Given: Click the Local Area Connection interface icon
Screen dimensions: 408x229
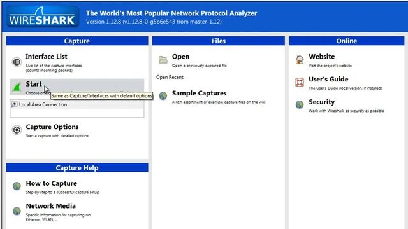Looking at the screenshot, I should tap(14, 104).
